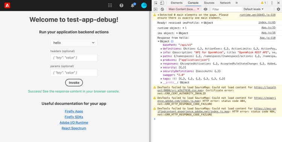This screenshot has width=282, height=142.
Task: Open the Firefly Apps link
Action: tap(74, 111)
